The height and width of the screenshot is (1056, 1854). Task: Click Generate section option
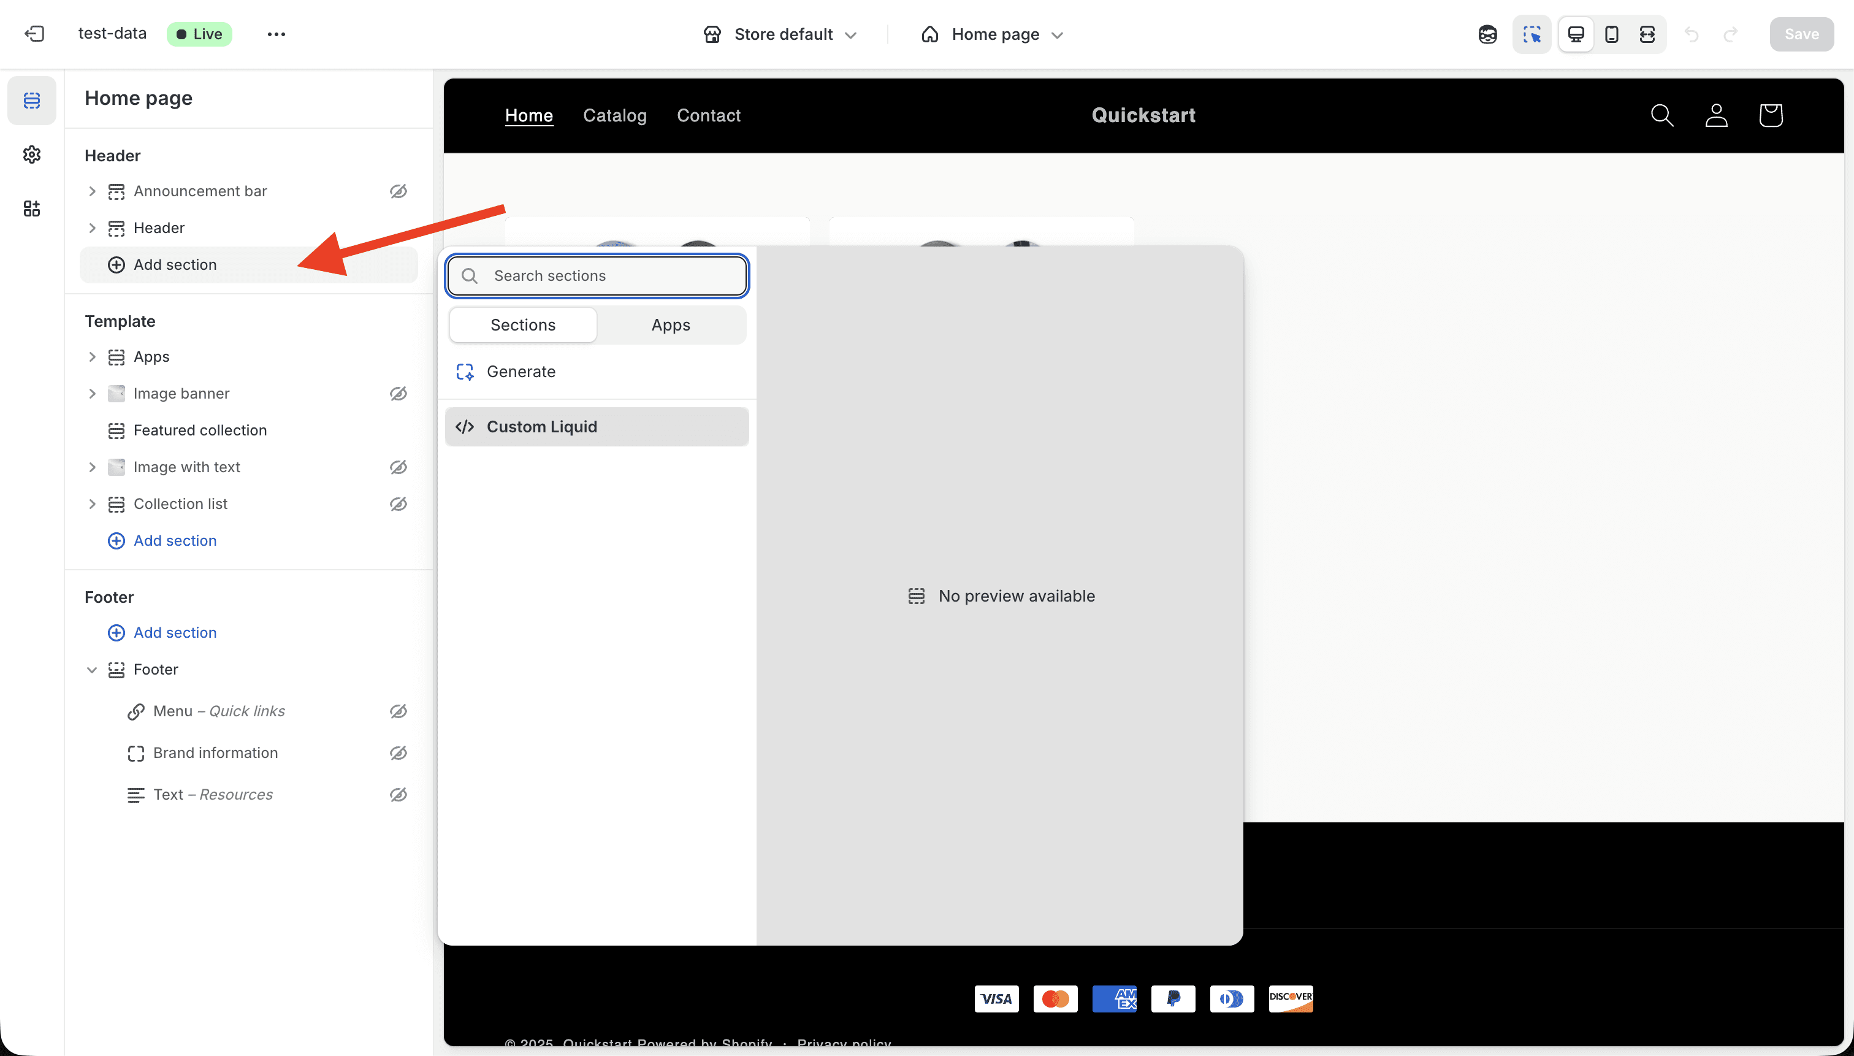(520, 372)
